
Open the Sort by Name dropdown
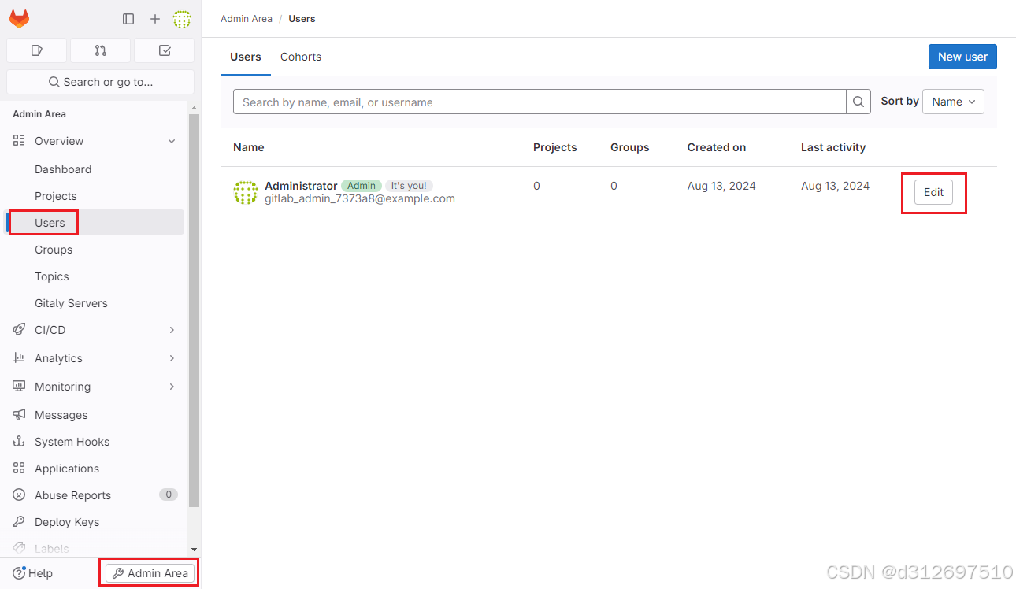click(x=953, y=102)
